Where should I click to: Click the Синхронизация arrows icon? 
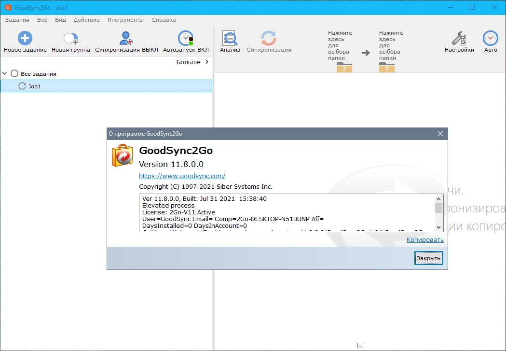point(269,38)
